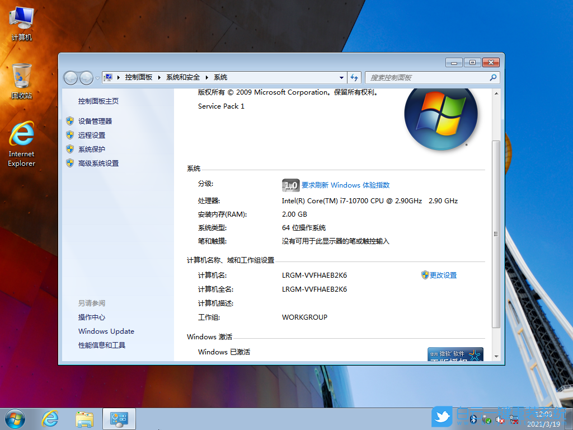The width and height of the screenshot is (573, 430).
Task: Expand the address bar dropdown arrow
Action: [341, 77]
